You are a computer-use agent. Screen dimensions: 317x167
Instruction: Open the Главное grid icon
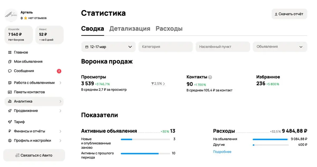click(x=10, y=52)
